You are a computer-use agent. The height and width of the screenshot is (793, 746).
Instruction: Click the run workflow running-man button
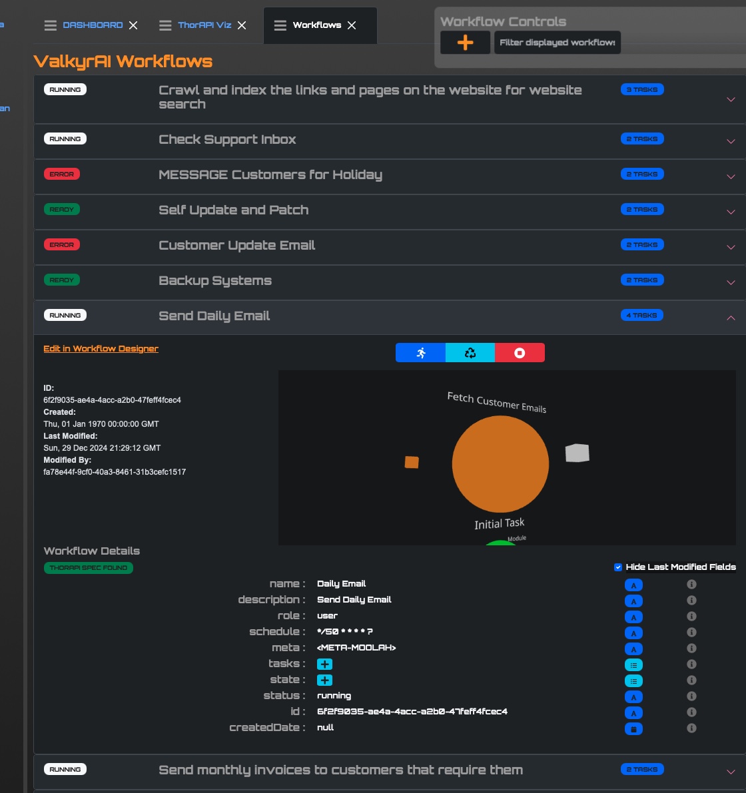(420, 352)
